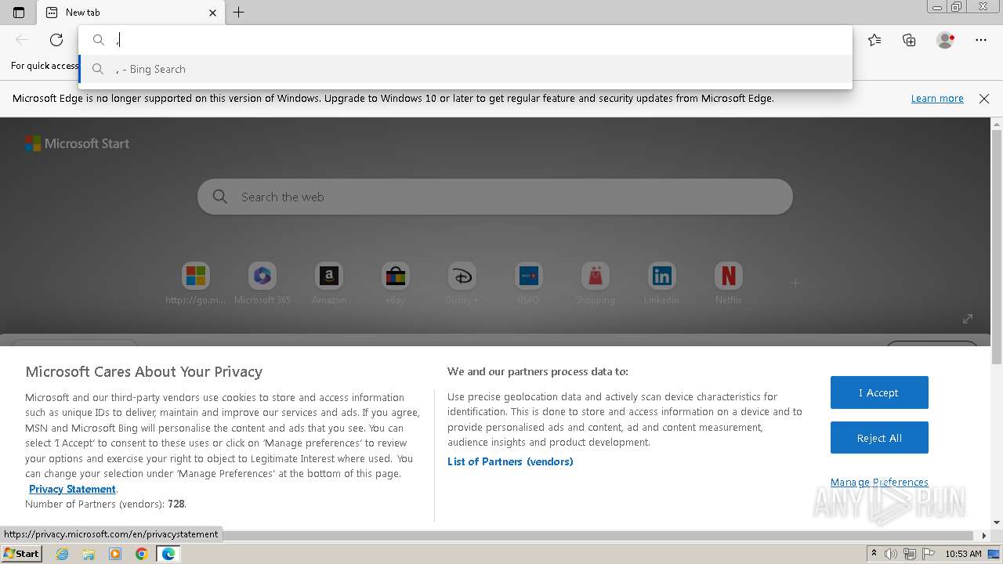
Task: Click the Show desktop tray button
Action: (994, 554)
